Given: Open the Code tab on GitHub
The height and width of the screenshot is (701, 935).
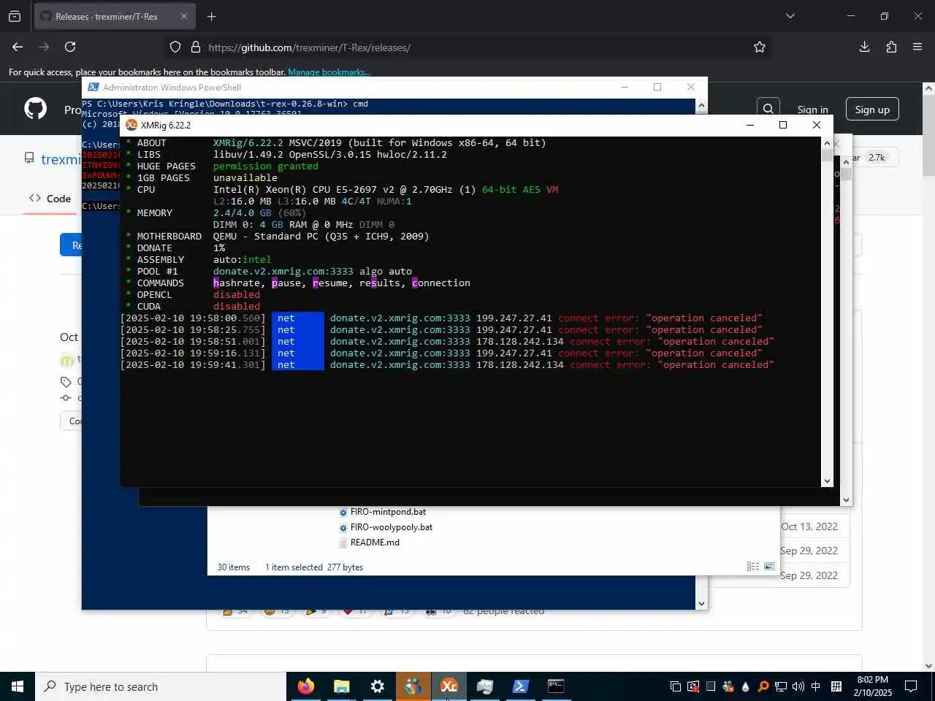Looking at the screenshot, I should click(50, 199).
